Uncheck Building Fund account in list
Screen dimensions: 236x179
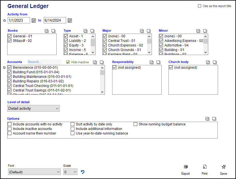[10, 72]
